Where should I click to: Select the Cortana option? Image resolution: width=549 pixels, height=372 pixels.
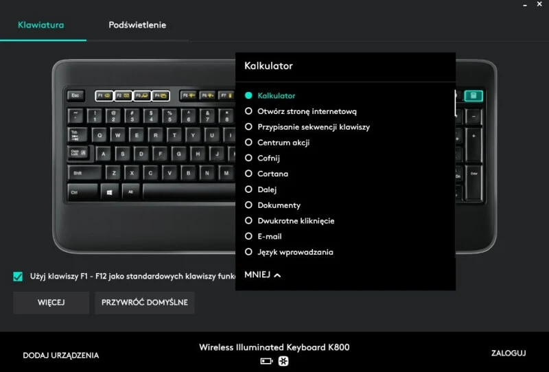266,174
